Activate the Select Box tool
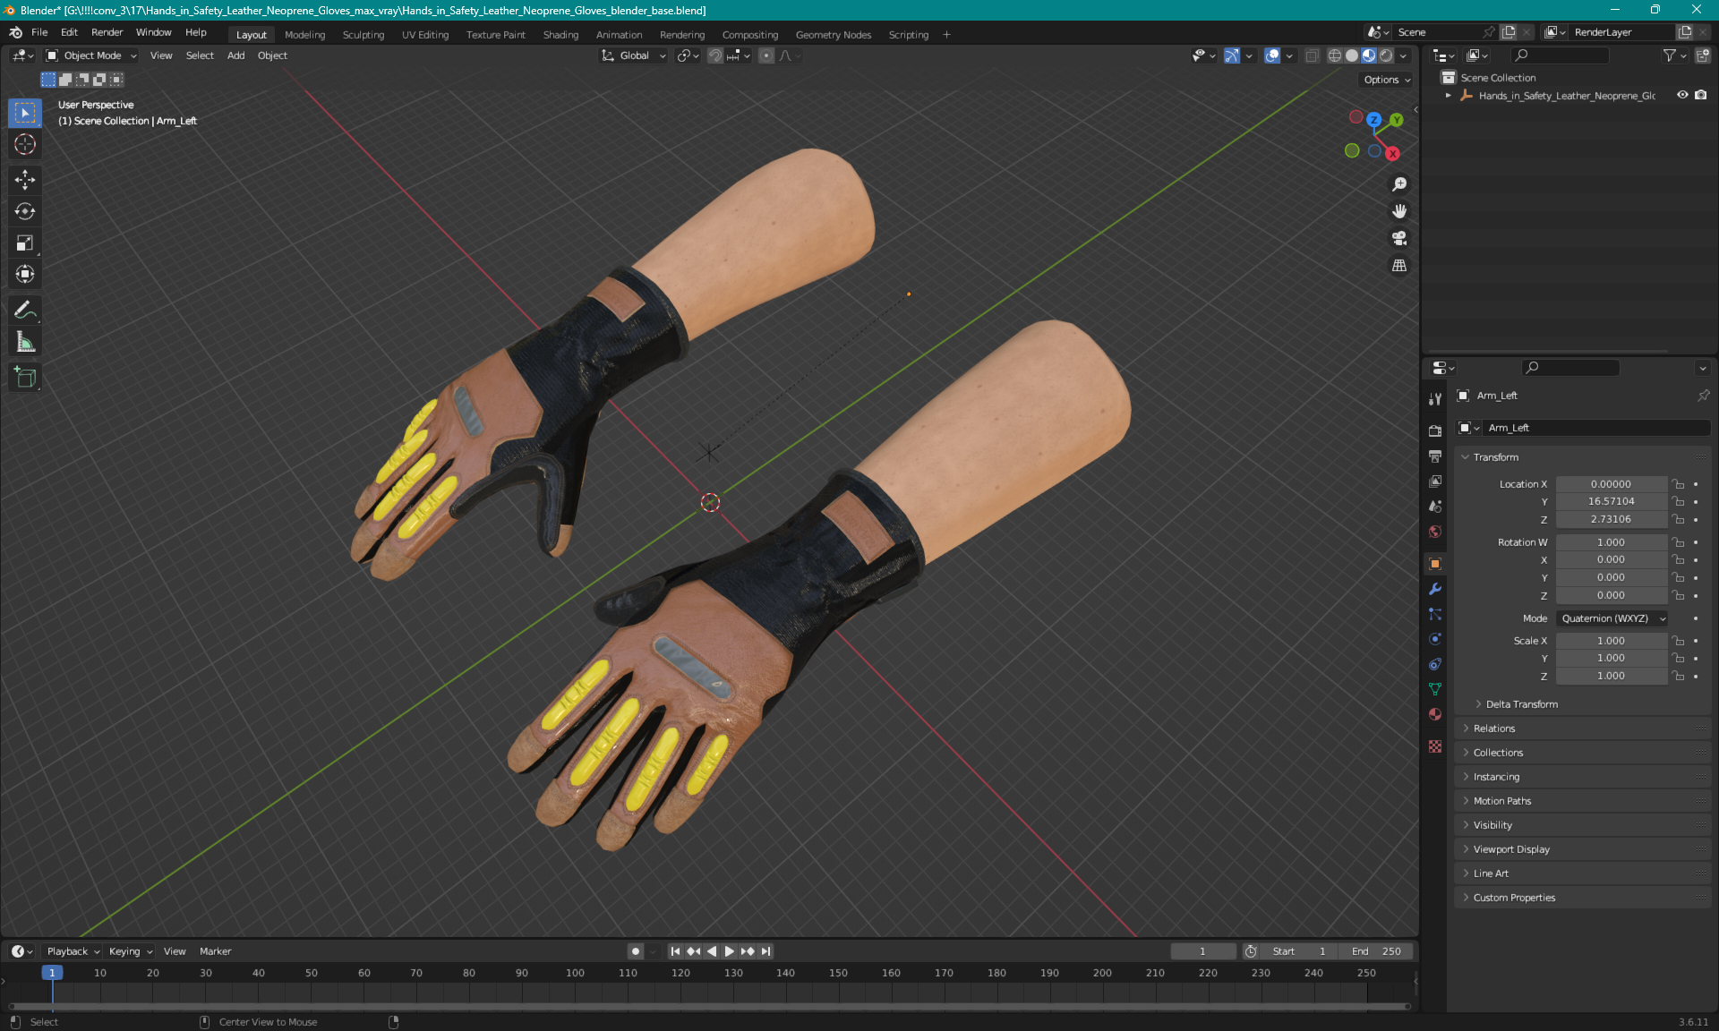The image size is (1719, 1031). (25, 113)
